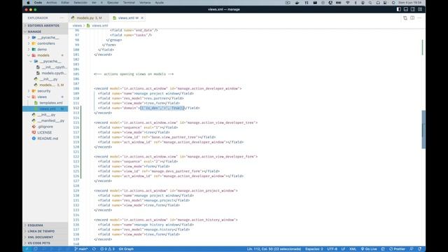Open customize layout icon in title bar
The width and height of the screenshot is (448, 252).
click(420, 9)
